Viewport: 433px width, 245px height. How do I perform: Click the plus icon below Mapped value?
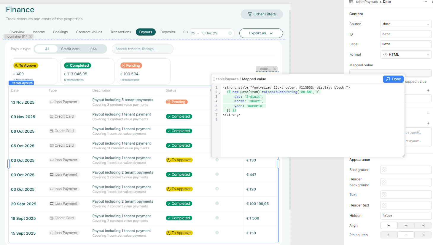pyautogui.click(x=428, y=90)
